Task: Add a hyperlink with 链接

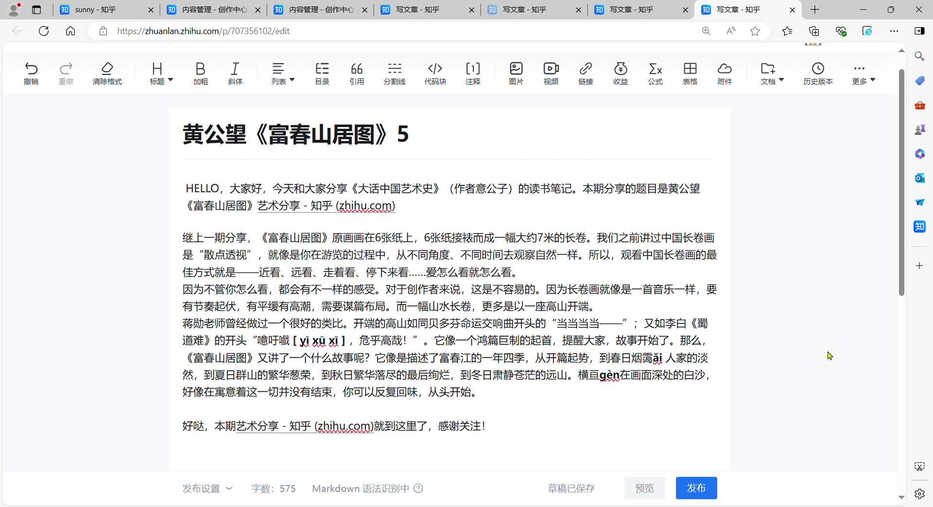Action: (586, 74)
